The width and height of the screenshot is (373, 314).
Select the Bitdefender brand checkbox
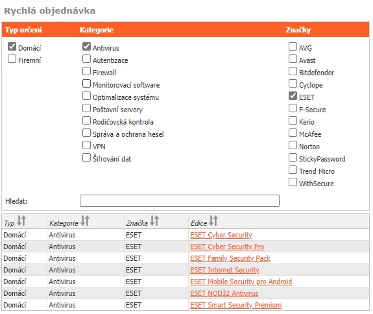click(293, 71)
